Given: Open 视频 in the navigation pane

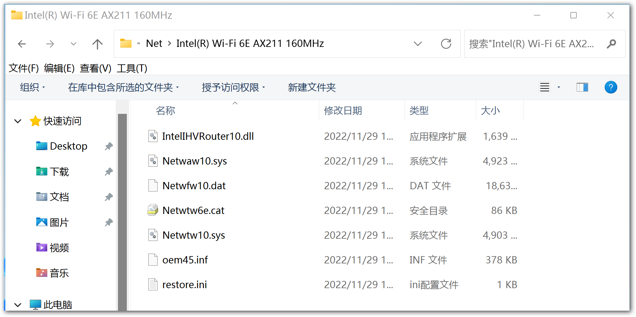Looking at the screenshot, I should pyautogui.click(x=59, y=248).
